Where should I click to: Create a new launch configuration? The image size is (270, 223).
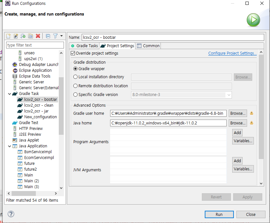pyautogui.click(x=8, y=36)
